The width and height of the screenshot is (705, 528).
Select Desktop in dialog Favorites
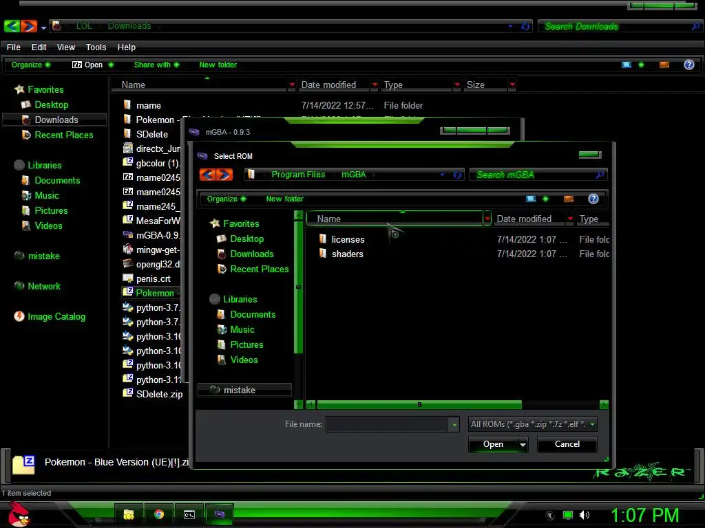pyautogui.click(x=247, y=239)
